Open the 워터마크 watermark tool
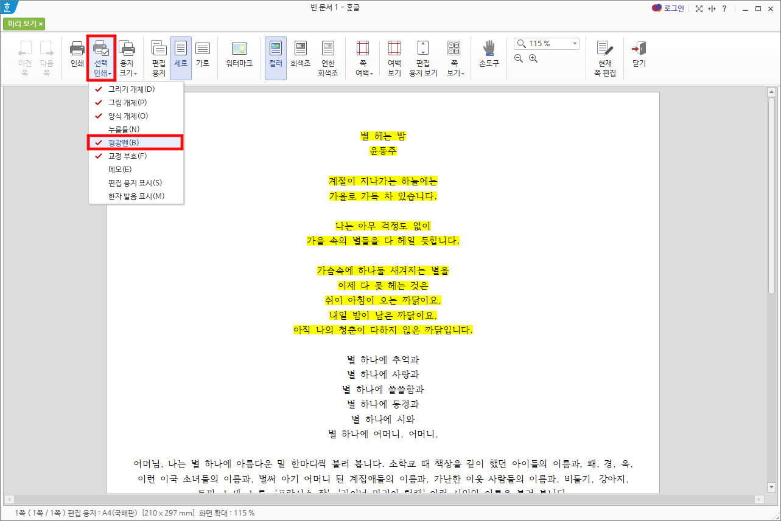781x521 pixels. [x=239, y=54]
